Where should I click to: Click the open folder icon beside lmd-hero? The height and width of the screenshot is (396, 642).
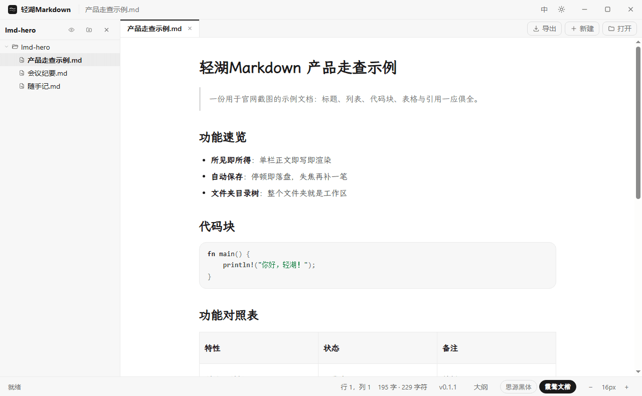15,47
